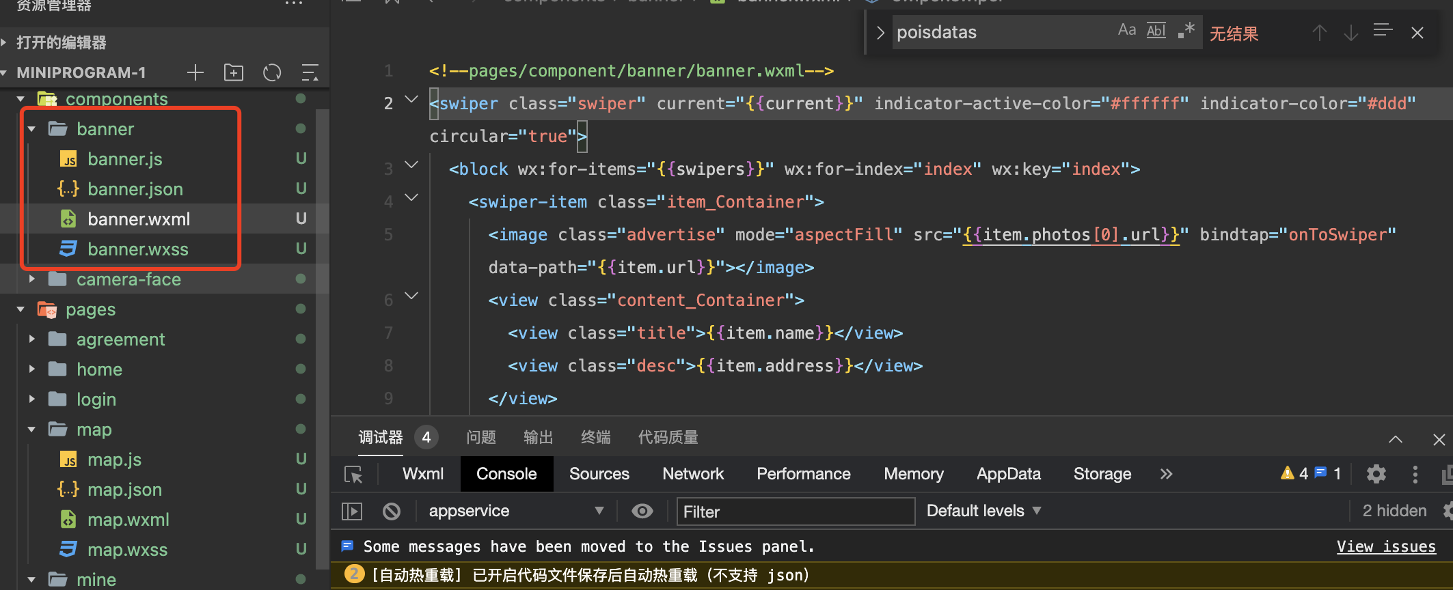This screenshot has width=1453, height=590.
Task: Open the AppData devtools tab
Action: tap(1009, 474)
